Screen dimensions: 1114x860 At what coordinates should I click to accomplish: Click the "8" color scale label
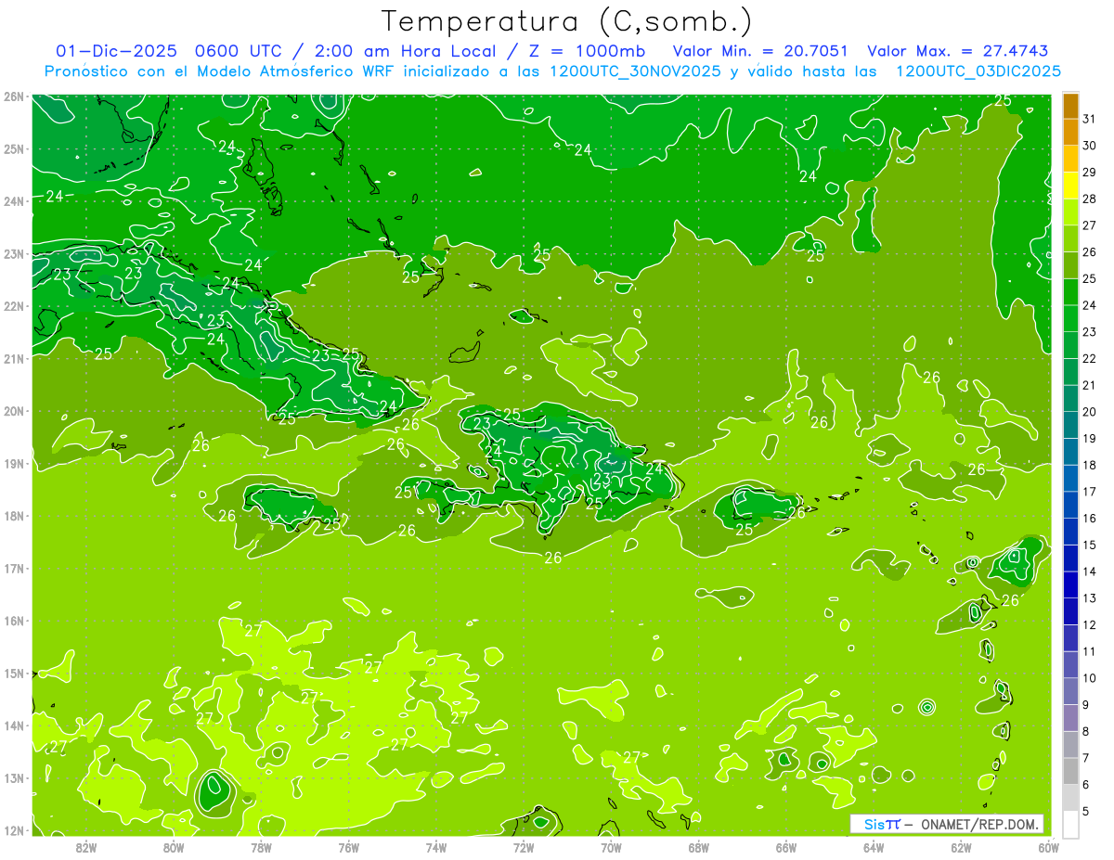(1086, 732)
